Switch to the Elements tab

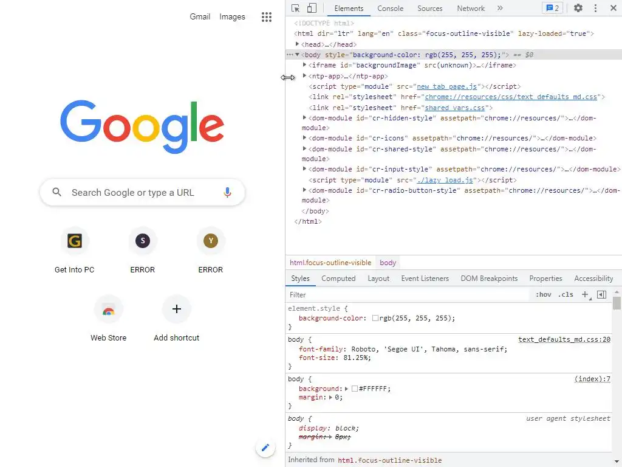click(349, 9)
